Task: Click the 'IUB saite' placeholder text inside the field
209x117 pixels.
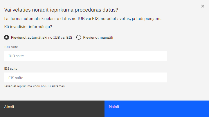Action: [x=16, y=56]
